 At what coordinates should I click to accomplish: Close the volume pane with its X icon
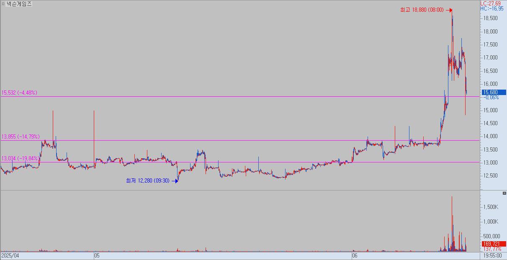(504, 193)
